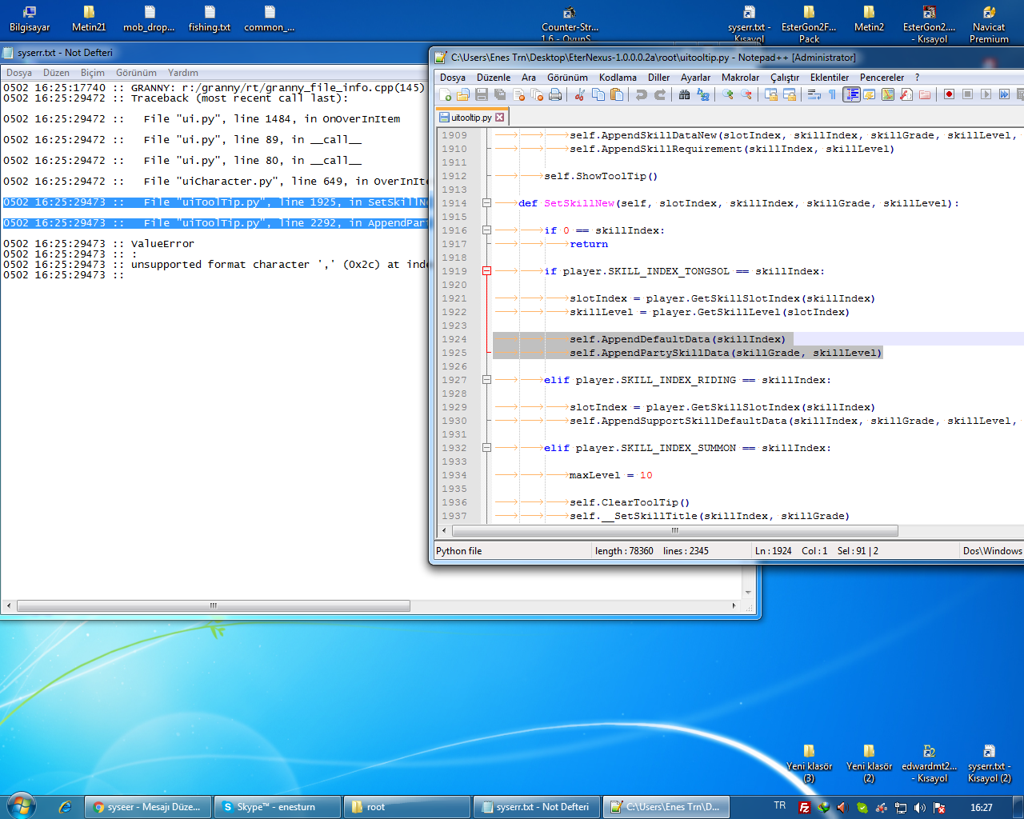Open the Kodlama menu in Notepad++
1024x819 pixels.
(618, 78)
